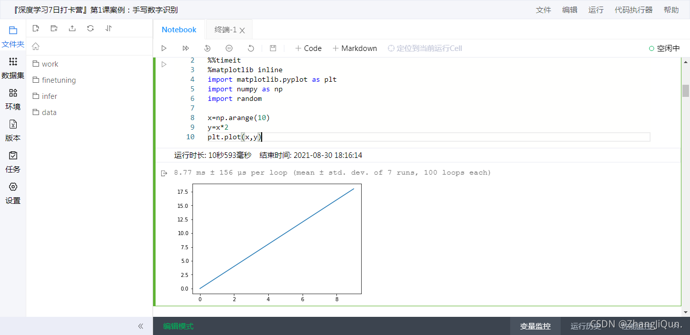This screenshot has width=690, height=335.
Task: Go to the home directory
Action: [36, 46]
